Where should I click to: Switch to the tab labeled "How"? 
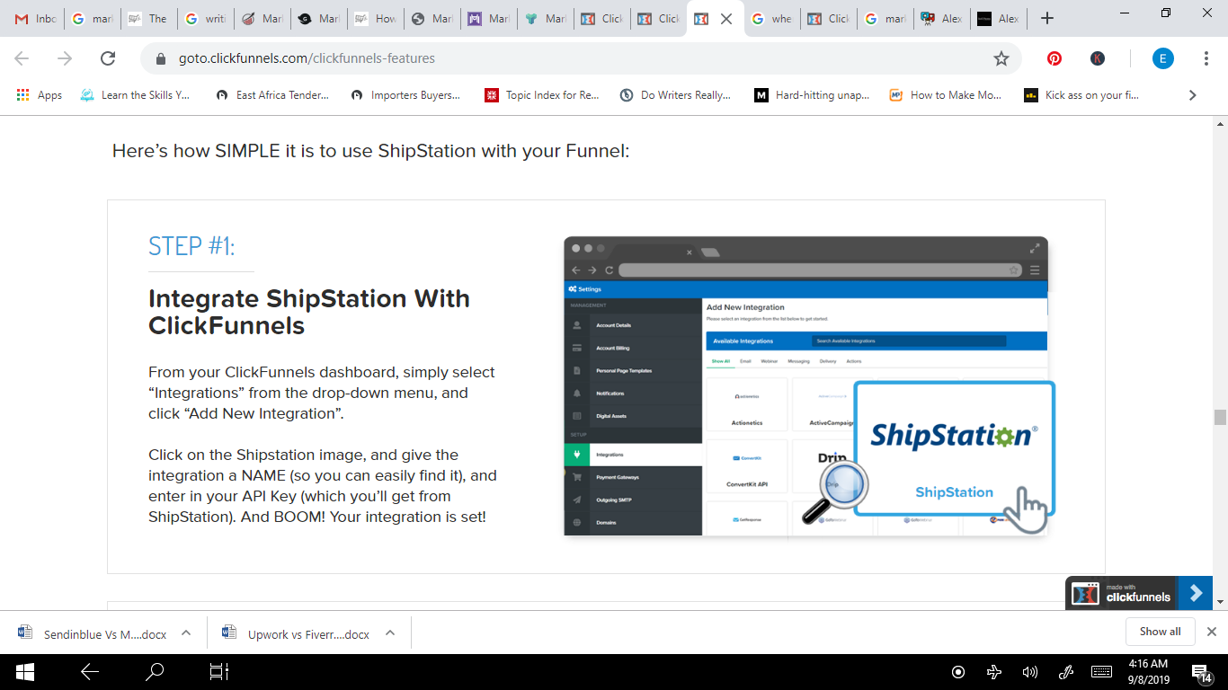pos(376,18)
